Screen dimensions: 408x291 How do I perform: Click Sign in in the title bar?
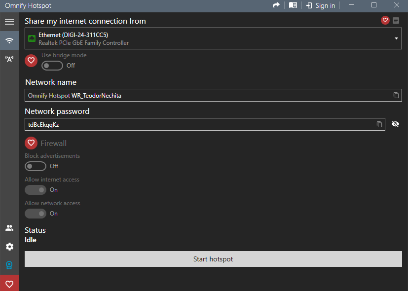321,5
